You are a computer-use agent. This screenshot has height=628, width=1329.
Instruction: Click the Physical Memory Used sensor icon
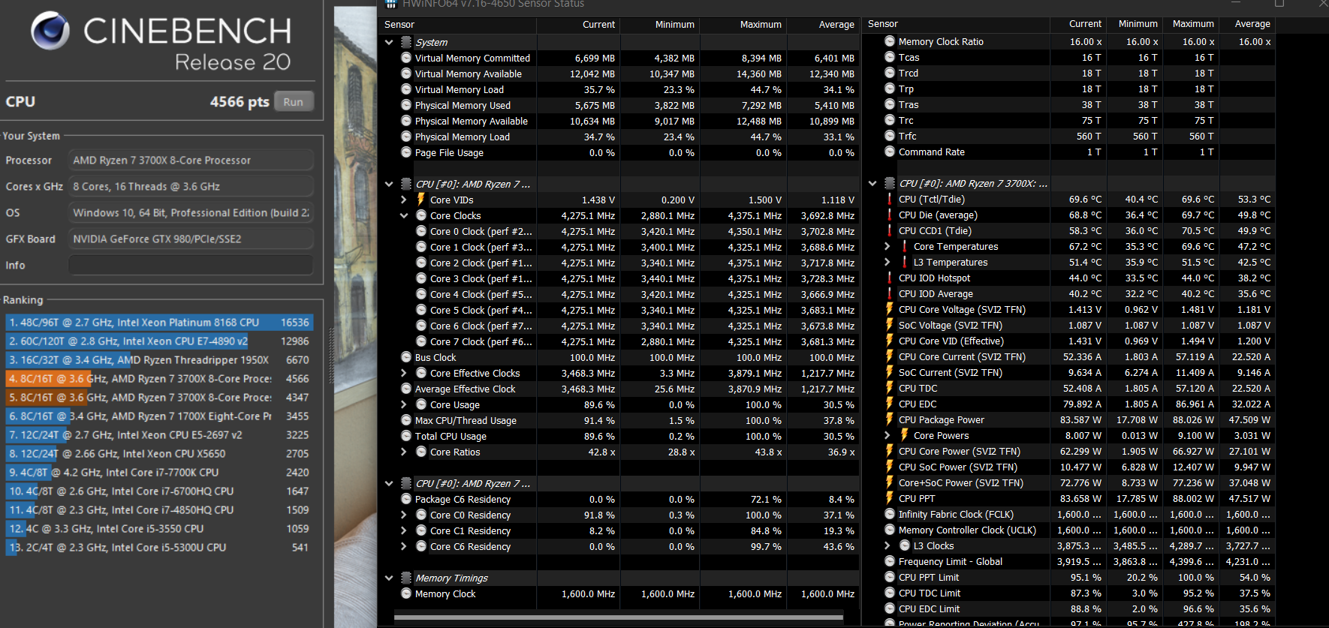point(406,105)
